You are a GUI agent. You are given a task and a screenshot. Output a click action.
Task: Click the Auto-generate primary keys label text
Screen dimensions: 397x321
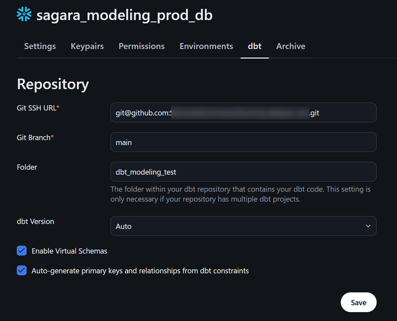[x=140, y=271]
